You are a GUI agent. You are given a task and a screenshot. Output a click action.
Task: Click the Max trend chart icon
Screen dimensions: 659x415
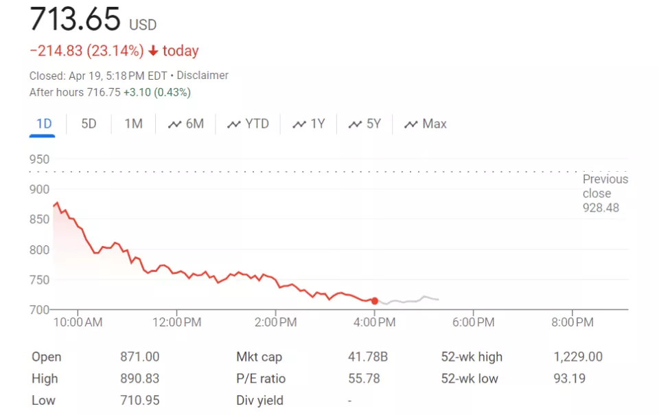tap(411, 124)
